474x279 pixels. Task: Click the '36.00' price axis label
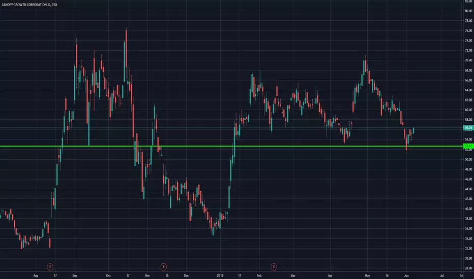click(x=468, y=229)
